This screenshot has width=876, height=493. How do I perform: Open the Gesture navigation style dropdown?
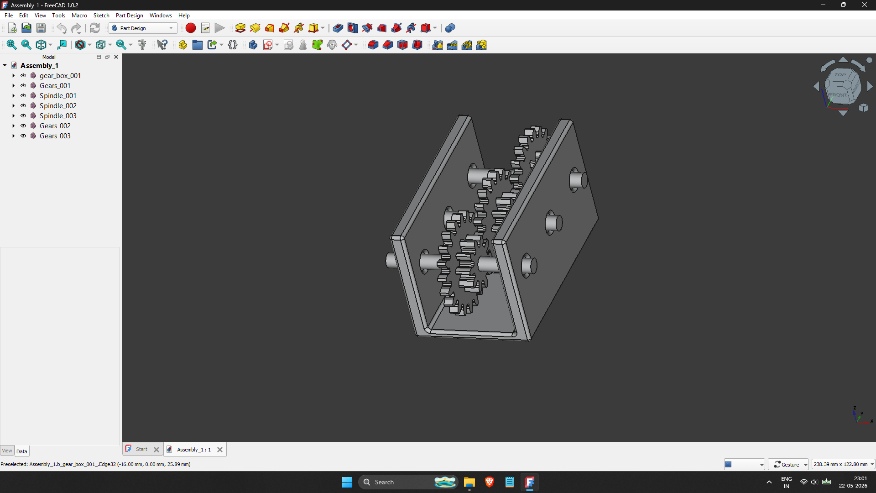pyautogui.click(x=788, y=464)
